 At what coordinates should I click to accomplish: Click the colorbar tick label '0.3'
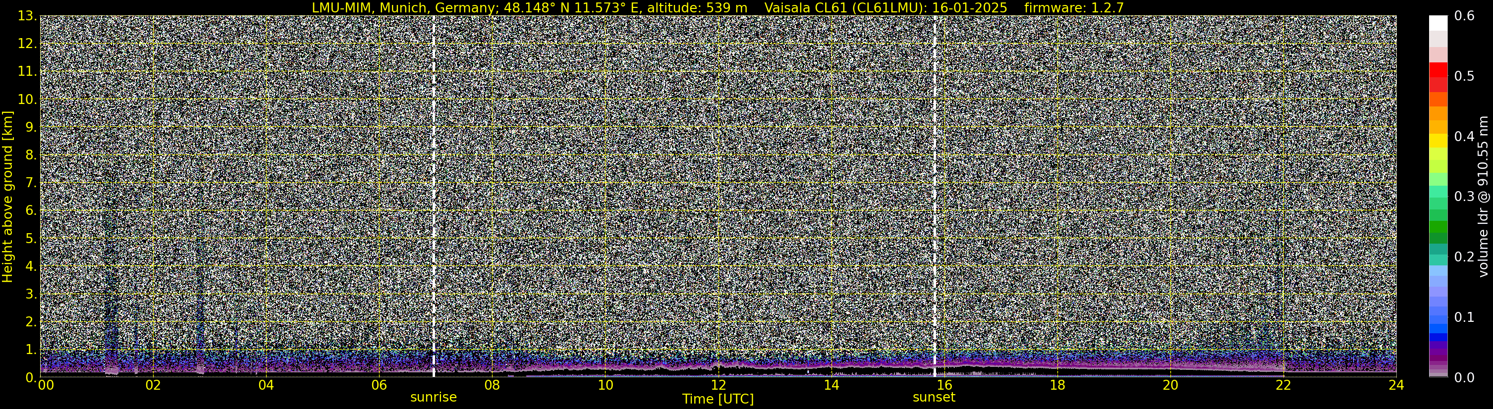[x=1464, y=197]
